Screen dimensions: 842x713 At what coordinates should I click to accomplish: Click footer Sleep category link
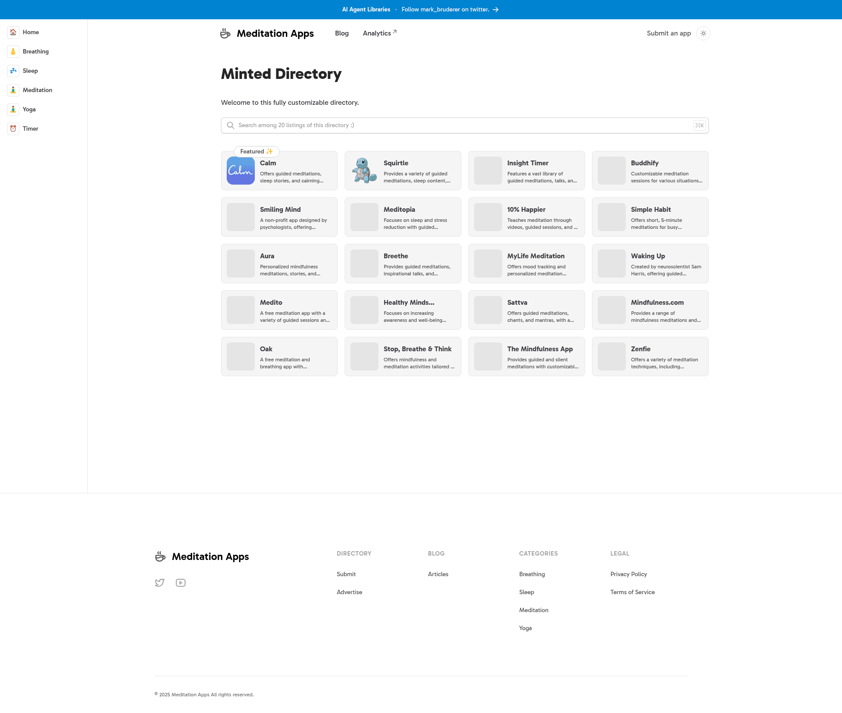pyautogui.click(x=527, y=592)
